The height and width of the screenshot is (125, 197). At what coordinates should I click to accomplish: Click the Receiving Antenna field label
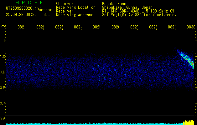[x=75, y=15]
